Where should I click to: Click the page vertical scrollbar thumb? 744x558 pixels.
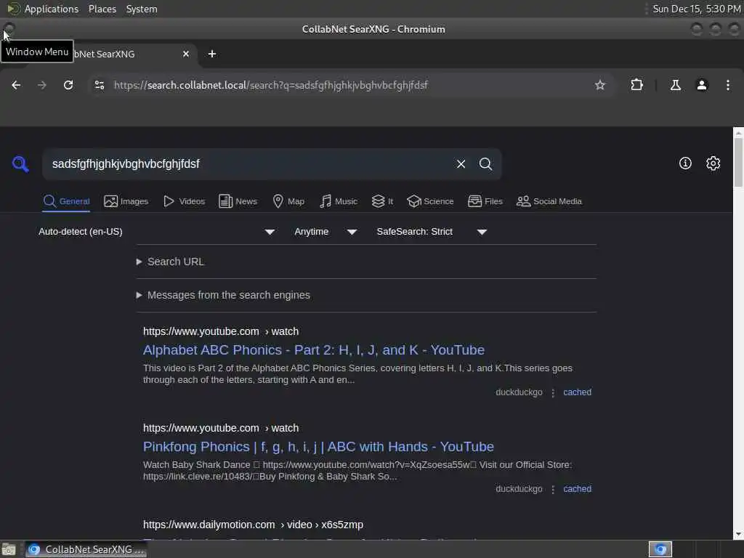pyautogui.click(x=738, y=163)
